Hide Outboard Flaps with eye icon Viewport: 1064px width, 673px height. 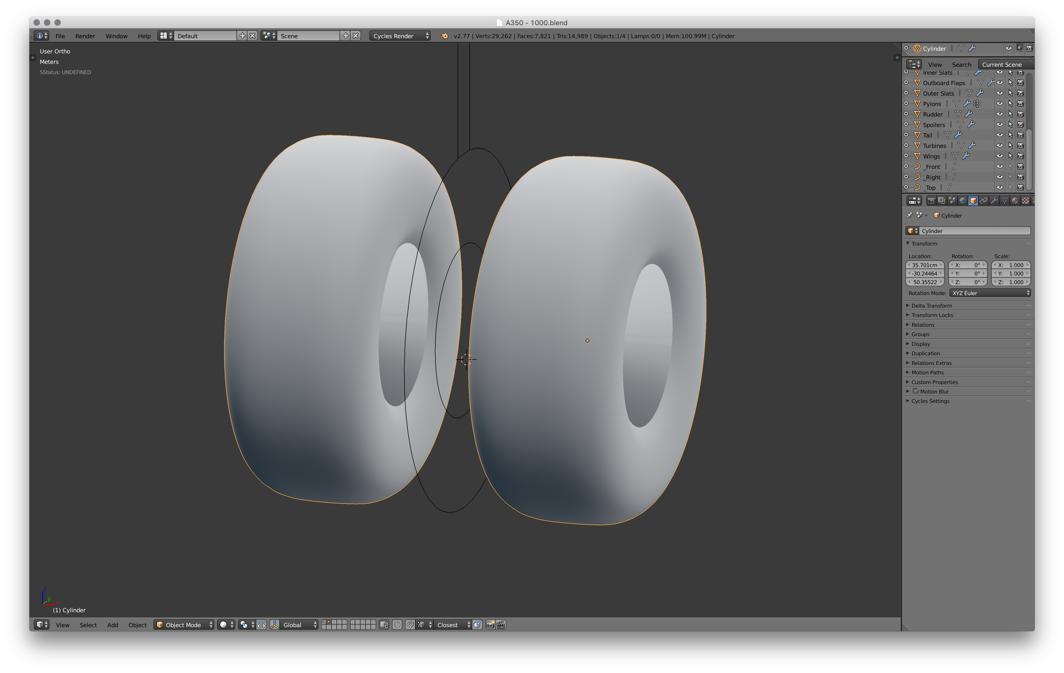click(1000, 83)
